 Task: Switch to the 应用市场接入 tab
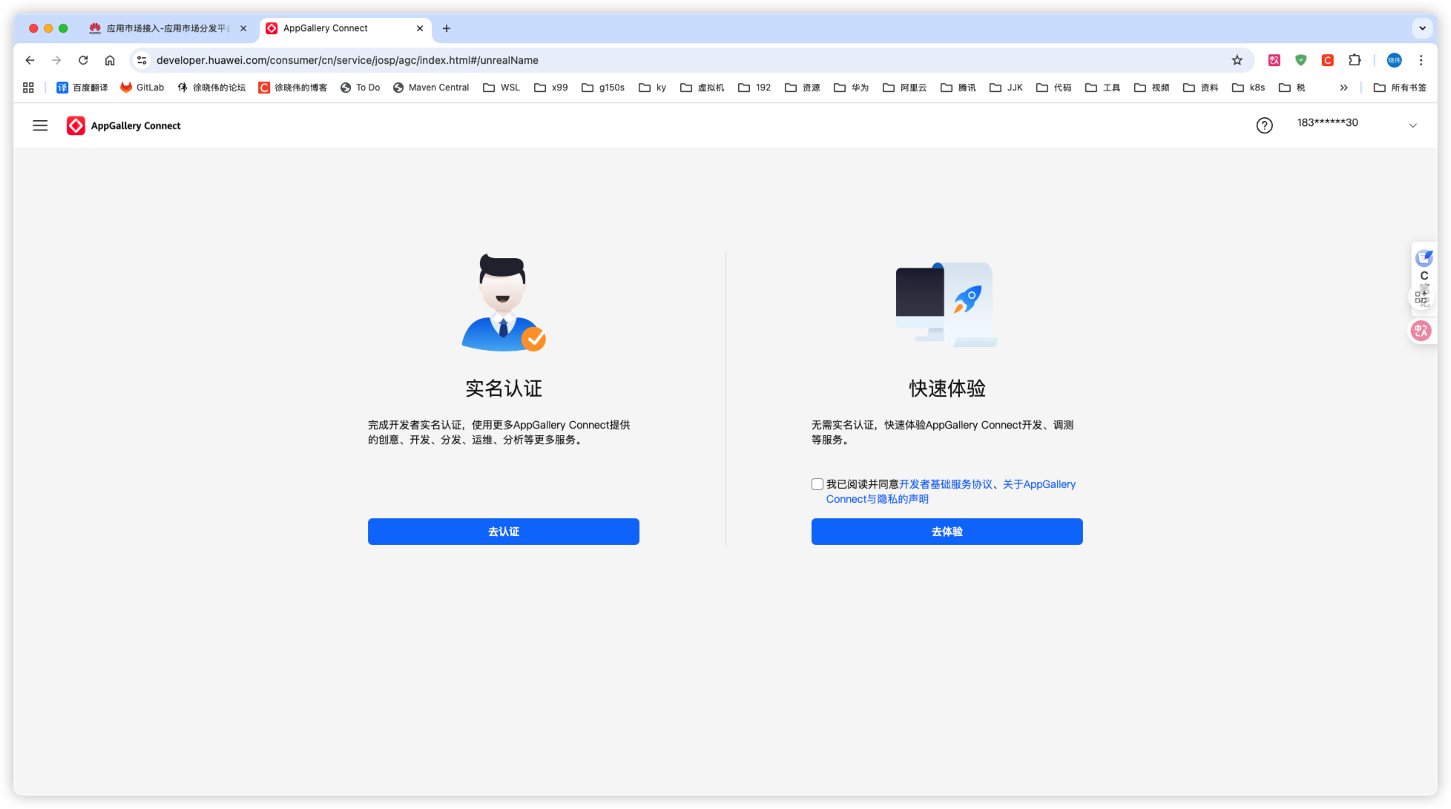coord(167,28)
